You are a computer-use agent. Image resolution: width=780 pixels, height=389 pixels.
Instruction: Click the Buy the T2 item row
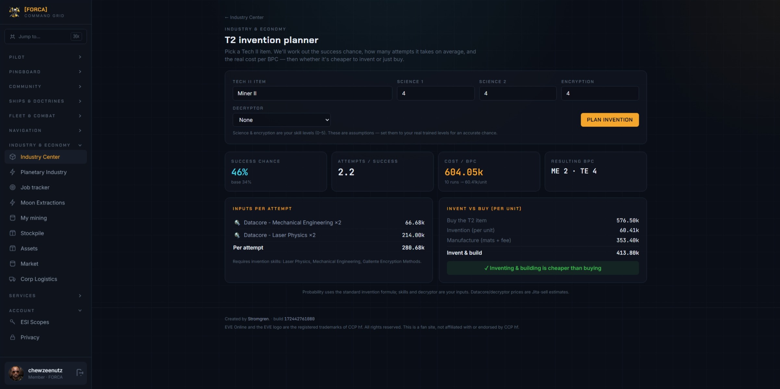click(543, 220)
